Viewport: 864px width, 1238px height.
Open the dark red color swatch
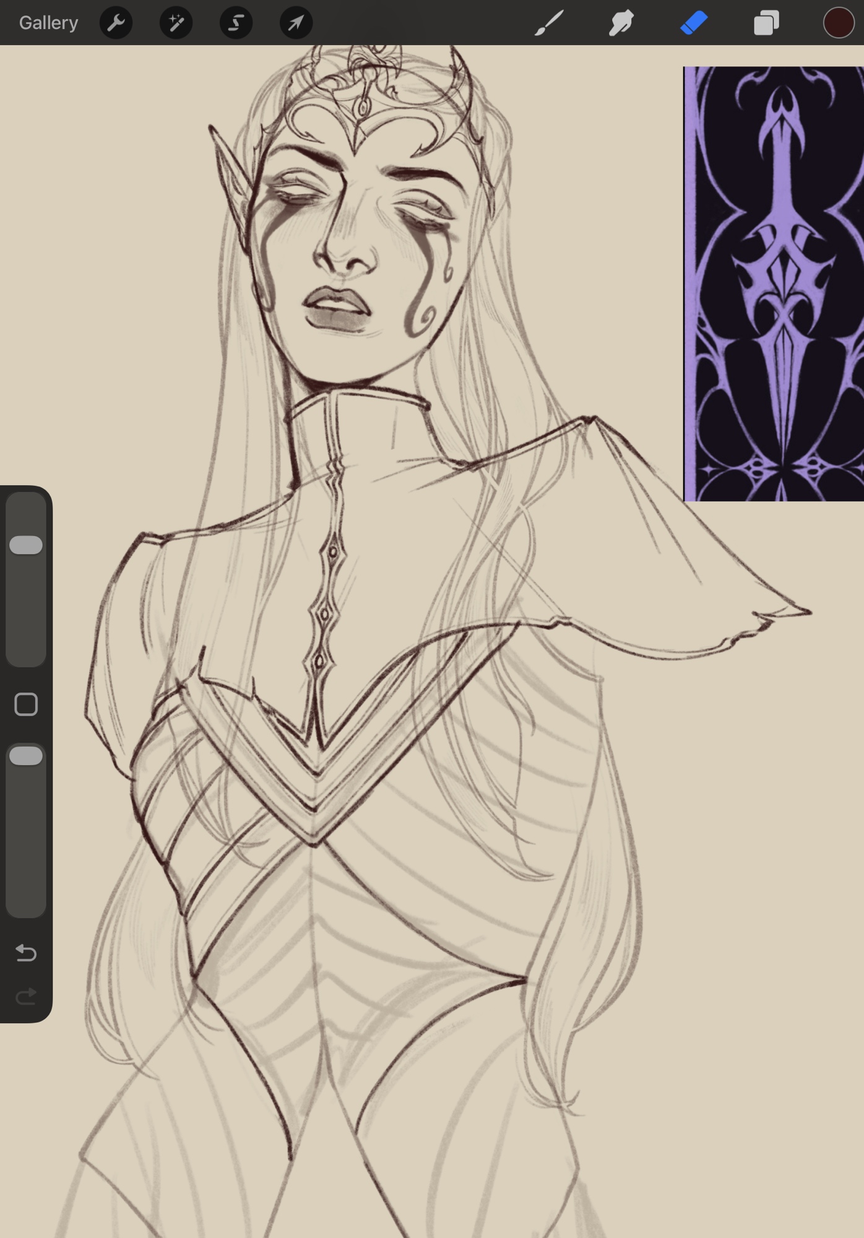tap(838, 23)
